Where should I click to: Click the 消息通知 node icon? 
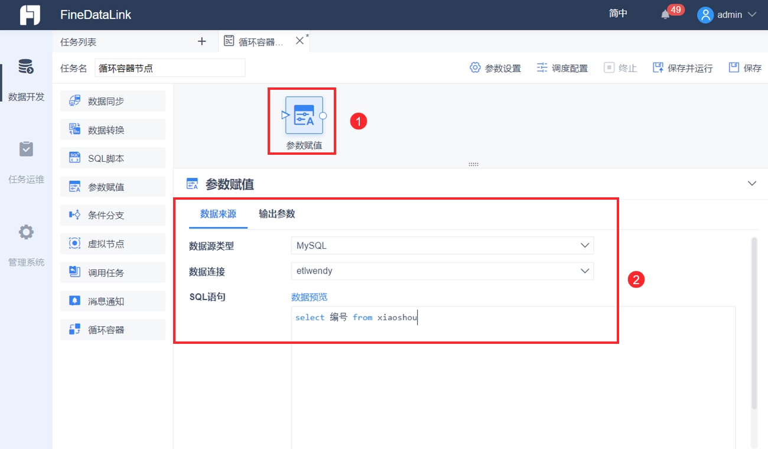tap(74, 301)
